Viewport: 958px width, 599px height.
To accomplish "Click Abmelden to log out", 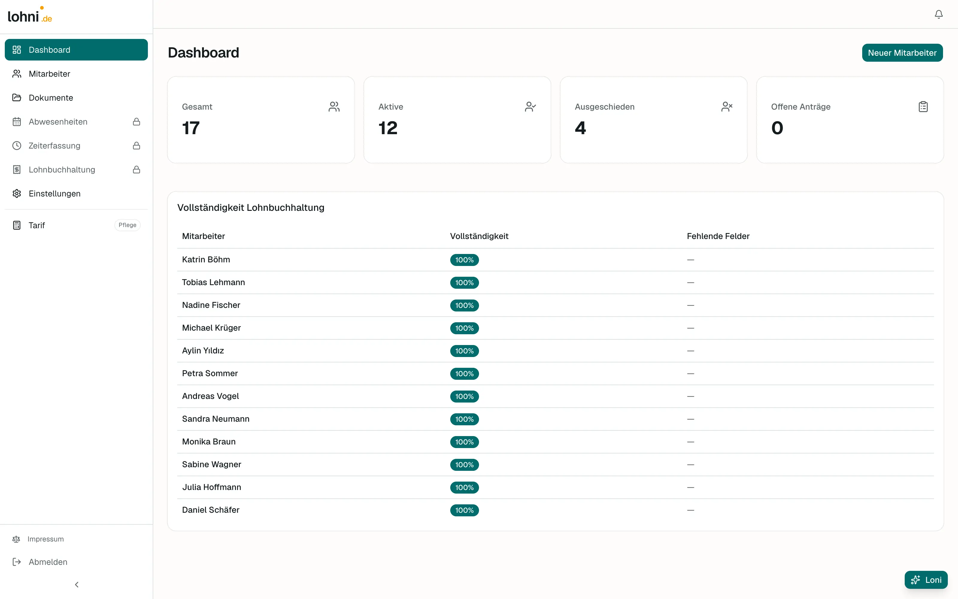I will pos(48,562).
